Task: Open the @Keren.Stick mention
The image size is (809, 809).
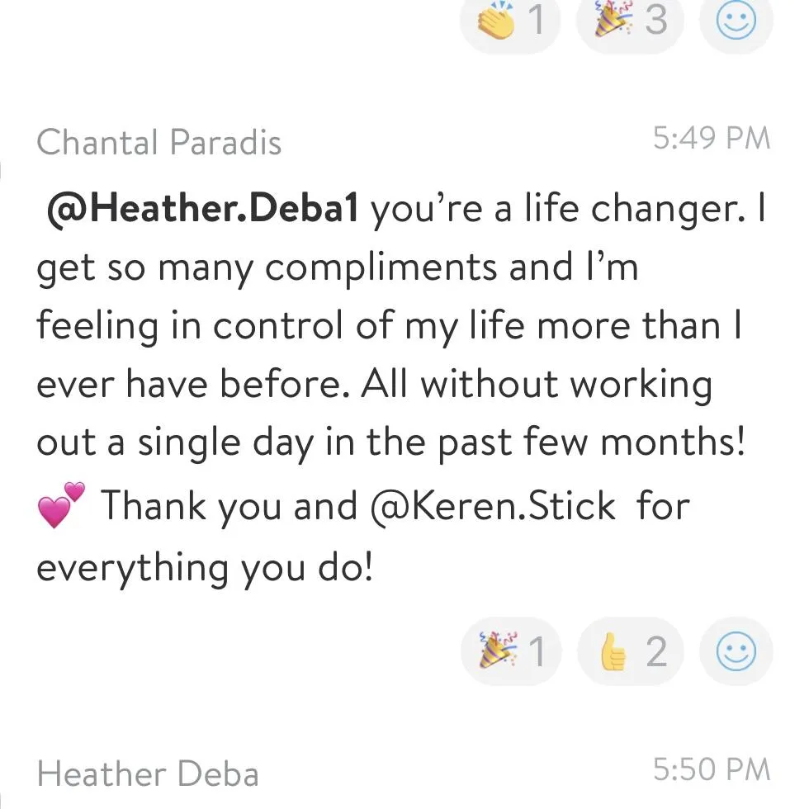Action: (x=493, y=505)
